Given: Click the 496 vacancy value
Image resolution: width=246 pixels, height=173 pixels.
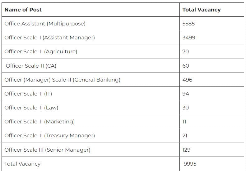Looking at the screenshot, I should point(187,80).
